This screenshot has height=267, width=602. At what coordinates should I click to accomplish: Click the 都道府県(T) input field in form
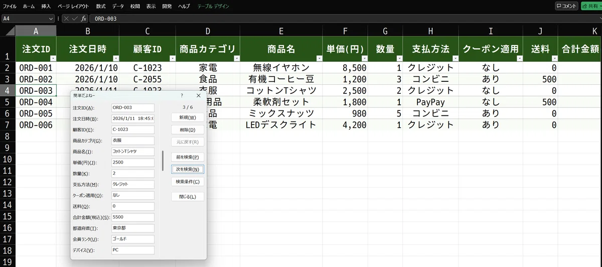pos(132,228)
